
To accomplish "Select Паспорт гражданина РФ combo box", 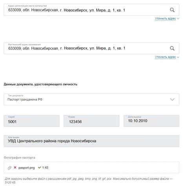I will (x=91, y=99).
